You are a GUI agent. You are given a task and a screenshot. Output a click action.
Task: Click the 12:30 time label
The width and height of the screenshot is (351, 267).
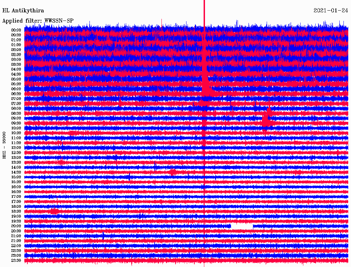click(x=16, y=153)
